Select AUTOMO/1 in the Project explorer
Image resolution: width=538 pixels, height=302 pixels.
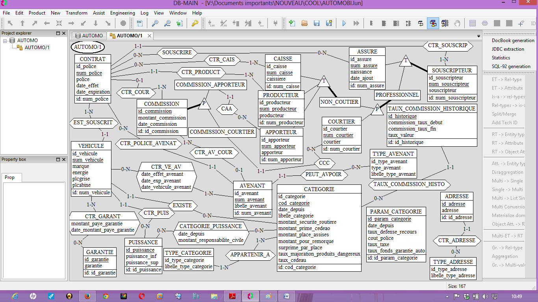pyautogui.click(x=37, y=48)
